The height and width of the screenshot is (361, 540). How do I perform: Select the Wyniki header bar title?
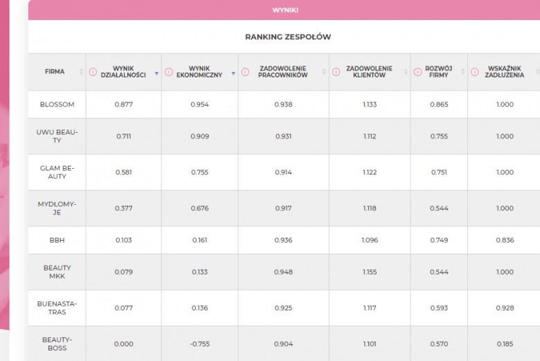285,10
